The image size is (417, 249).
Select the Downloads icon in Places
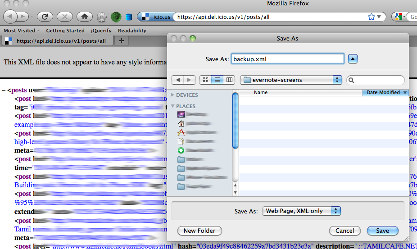coord(181,150)
